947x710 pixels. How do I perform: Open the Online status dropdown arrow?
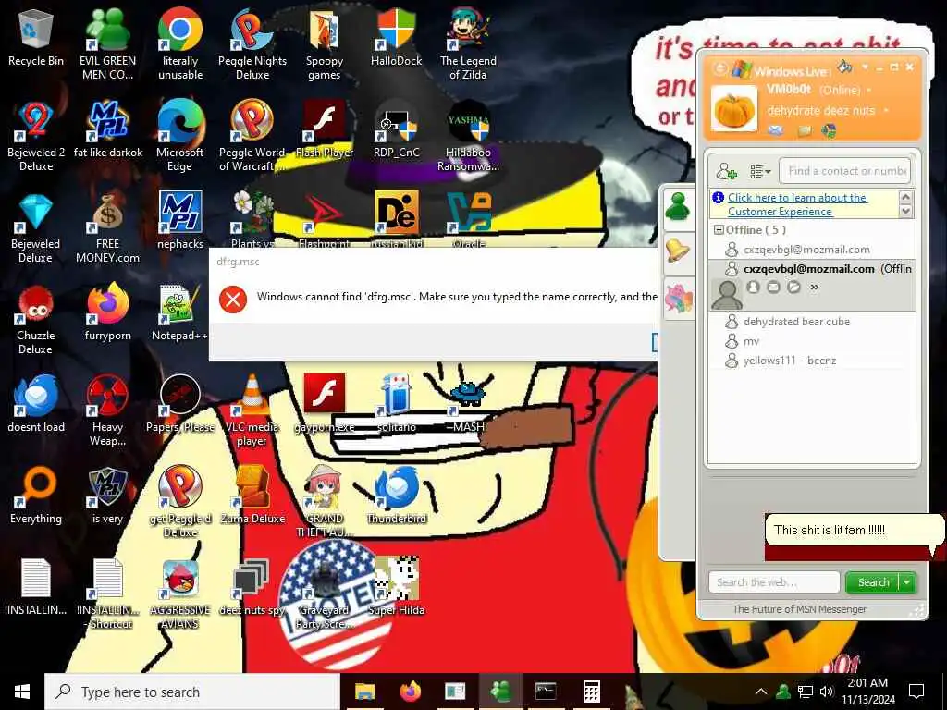tap(869, 90)
